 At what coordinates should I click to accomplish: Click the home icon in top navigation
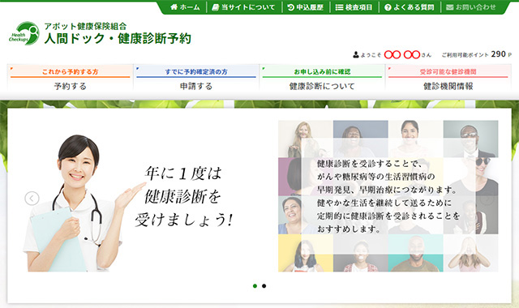click(x=174, y=7)
